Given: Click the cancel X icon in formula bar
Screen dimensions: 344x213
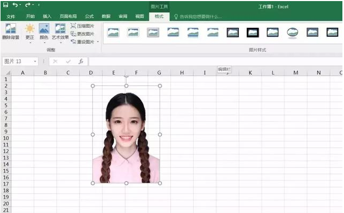Looking at the screenshot, I should [x=56, y=61].
